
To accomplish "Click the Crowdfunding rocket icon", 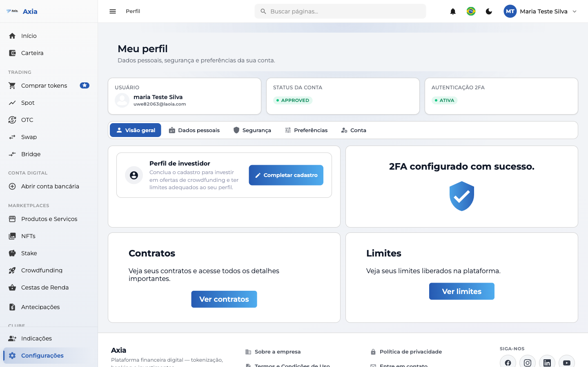I will pos(12,270).
